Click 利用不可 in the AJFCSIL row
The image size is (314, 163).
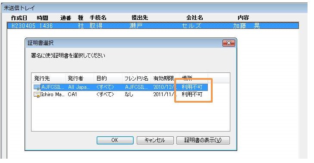click(x=192, y=87)
